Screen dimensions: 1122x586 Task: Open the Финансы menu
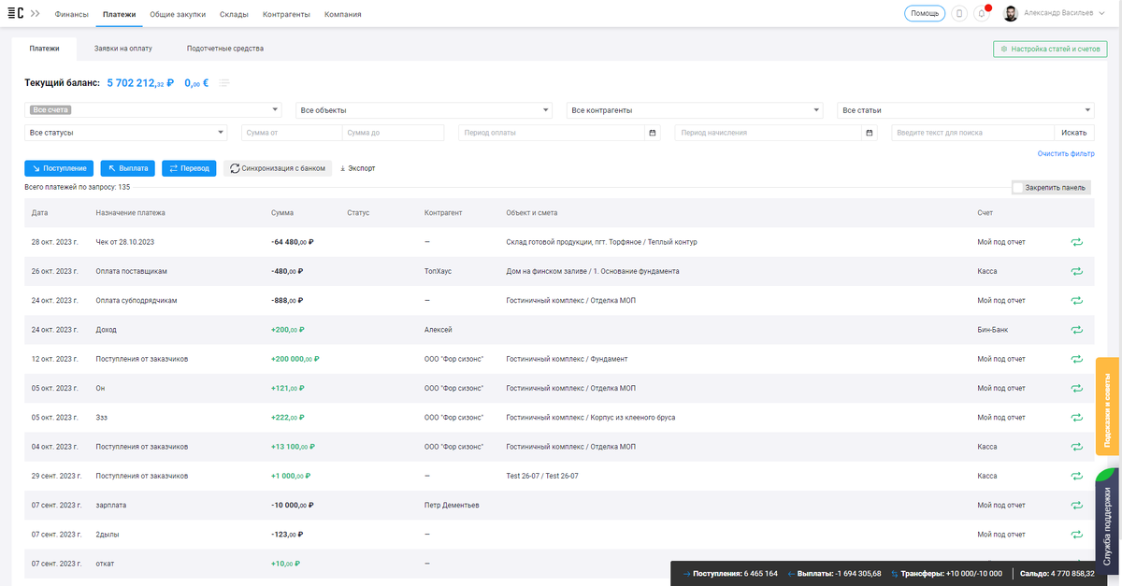coord(72,14)
